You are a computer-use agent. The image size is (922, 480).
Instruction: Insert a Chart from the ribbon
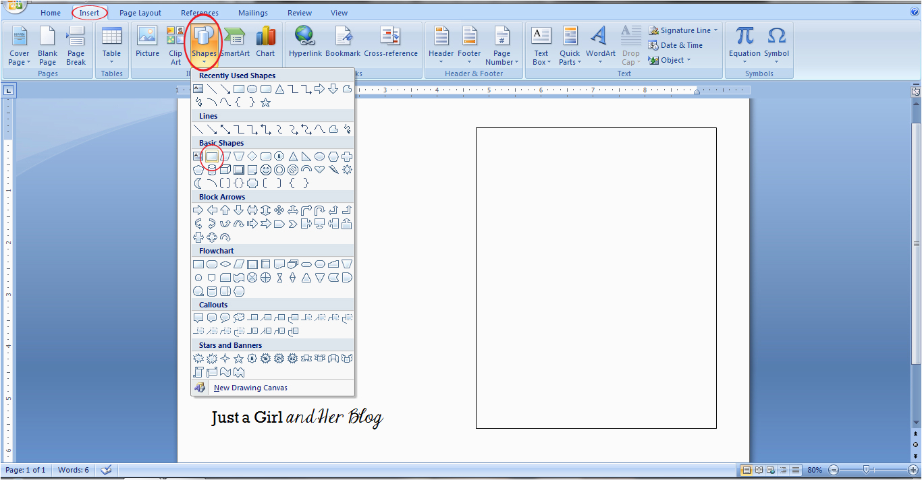[265, 42]
